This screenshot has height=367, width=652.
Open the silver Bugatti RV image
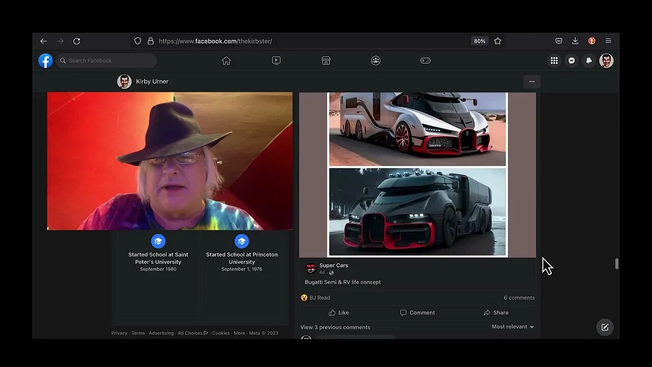click(418, 129)
